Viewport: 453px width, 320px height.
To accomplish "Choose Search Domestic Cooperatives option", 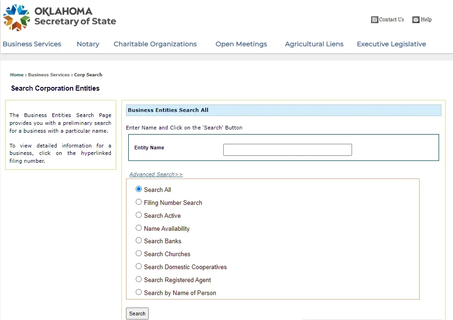I will coord(138,266).
